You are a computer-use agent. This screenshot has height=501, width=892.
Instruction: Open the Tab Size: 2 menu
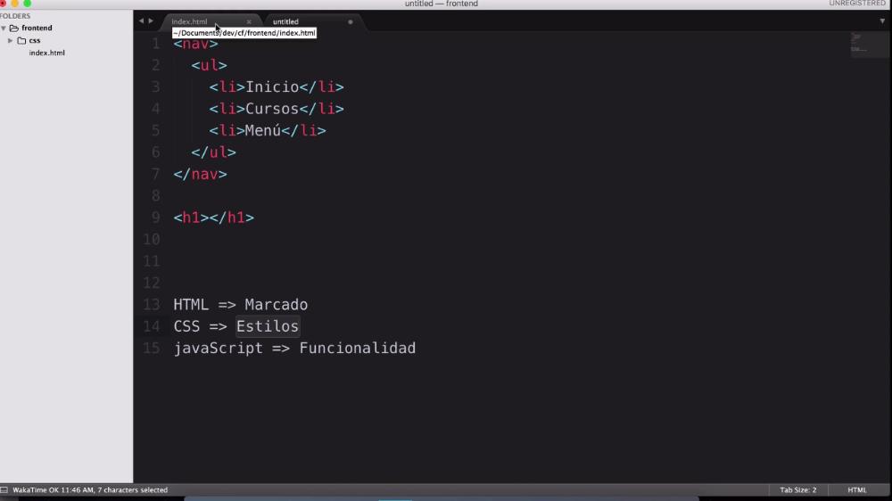click(797, 489)
